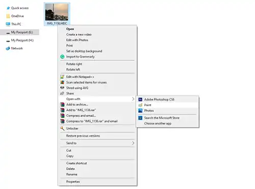
Task: Choose Set as desktop background
Action: click(97, 51)
